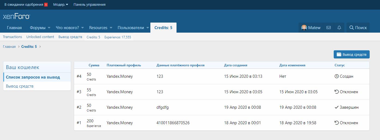Image resolution: width=380 pixels, height=140 pixels.
Task: Expand the Форумы dropdown arrow
Action: point(49,28)
